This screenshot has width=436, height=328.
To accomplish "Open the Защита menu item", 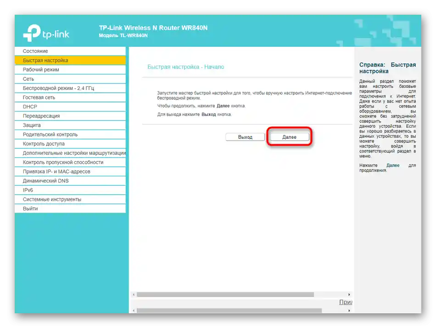I will tap(70, 125).
